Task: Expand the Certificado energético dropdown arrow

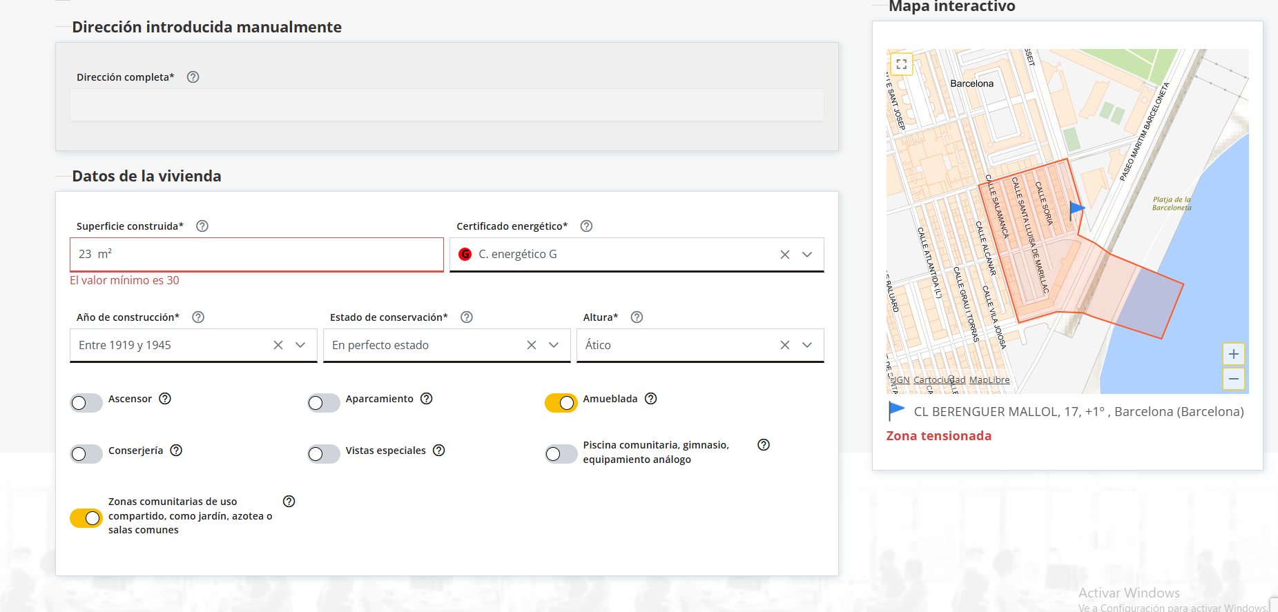Action: point(807,255)
